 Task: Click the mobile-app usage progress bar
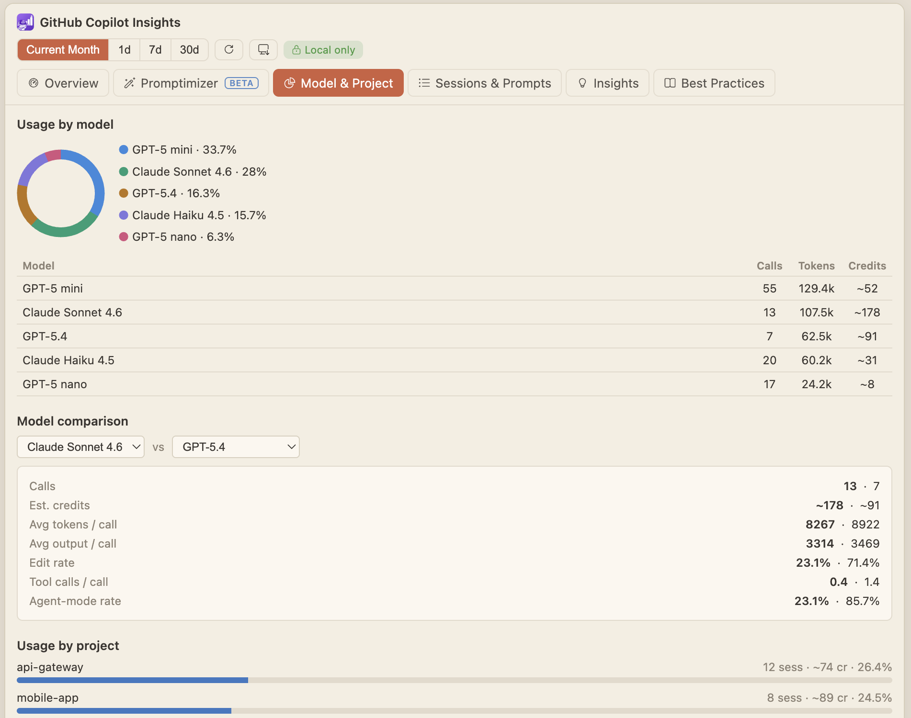tap(454, 711)
